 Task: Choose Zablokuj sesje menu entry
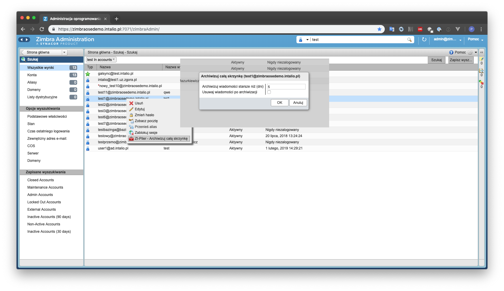click(x=160, y=133)
